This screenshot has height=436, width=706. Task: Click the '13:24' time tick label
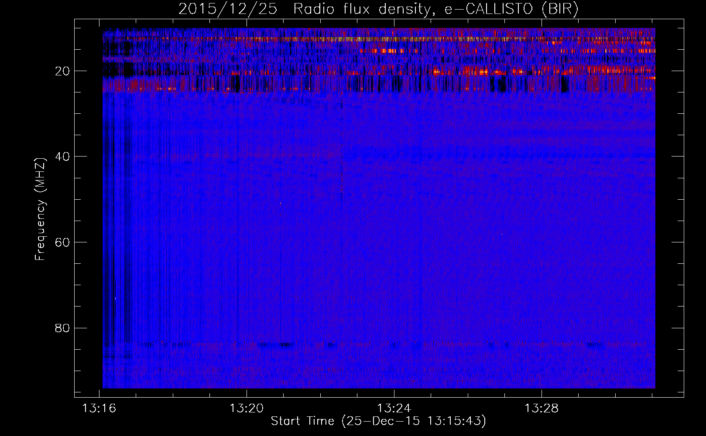tap(394, 409)
